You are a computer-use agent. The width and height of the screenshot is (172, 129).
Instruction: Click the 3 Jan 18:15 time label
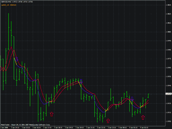coord(58,128)
